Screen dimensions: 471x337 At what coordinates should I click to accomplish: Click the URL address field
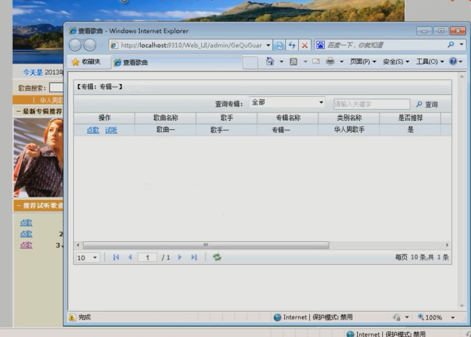(192, 45)
